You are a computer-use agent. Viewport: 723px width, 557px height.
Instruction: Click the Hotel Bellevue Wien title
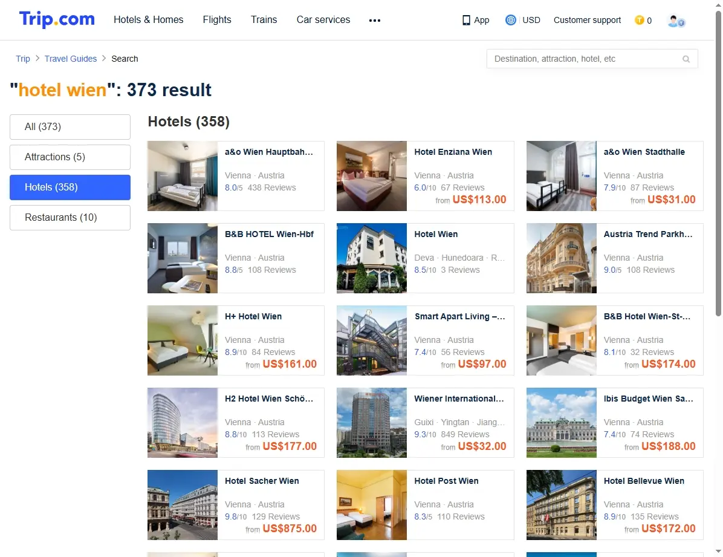(x=644, y=481)
